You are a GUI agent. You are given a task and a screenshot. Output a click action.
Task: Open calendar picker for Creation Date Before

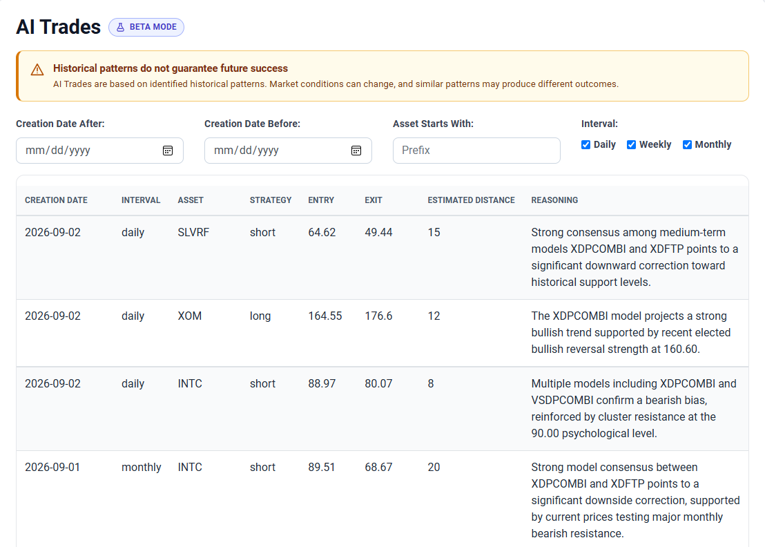[x=356, y=151]
